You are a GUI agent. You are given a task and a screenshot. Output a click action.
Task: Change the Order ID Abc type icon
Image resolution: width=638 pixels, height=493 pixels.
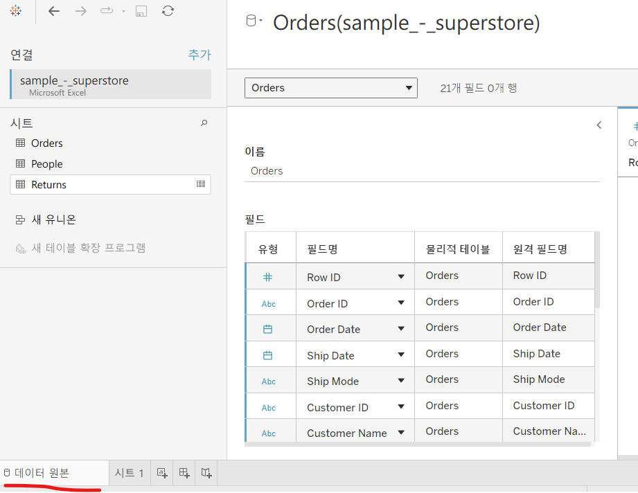pyautogui.click(x=269, y=304)
